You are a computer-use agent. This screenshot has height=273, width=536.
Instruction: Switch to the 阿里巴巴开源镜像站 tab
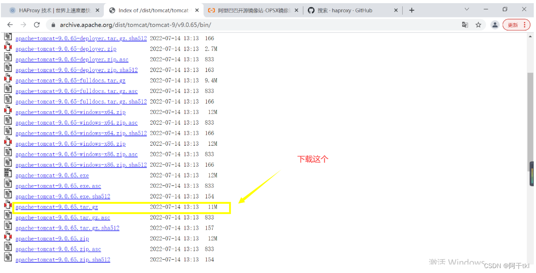[x=253, y=11]
